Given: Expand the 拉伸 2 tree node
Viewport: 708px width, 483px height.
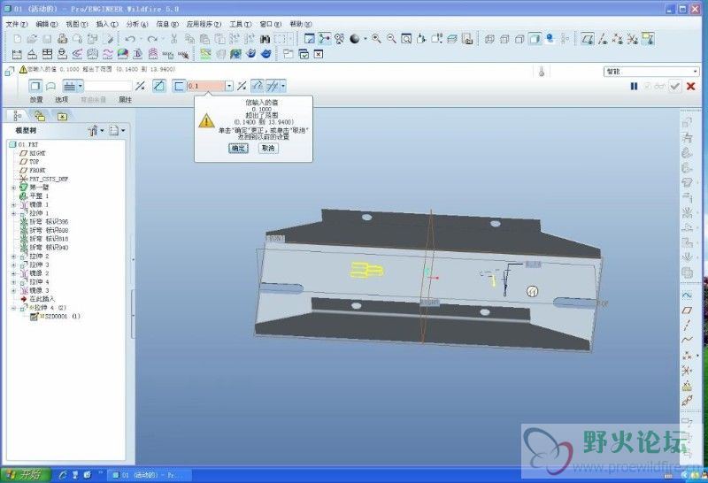Looking at the screenshot, I should click(13, 256).
